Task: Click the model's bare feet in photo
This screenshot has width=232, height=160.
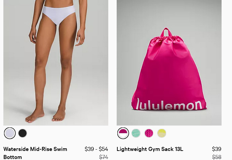Action: pos(45,116)
